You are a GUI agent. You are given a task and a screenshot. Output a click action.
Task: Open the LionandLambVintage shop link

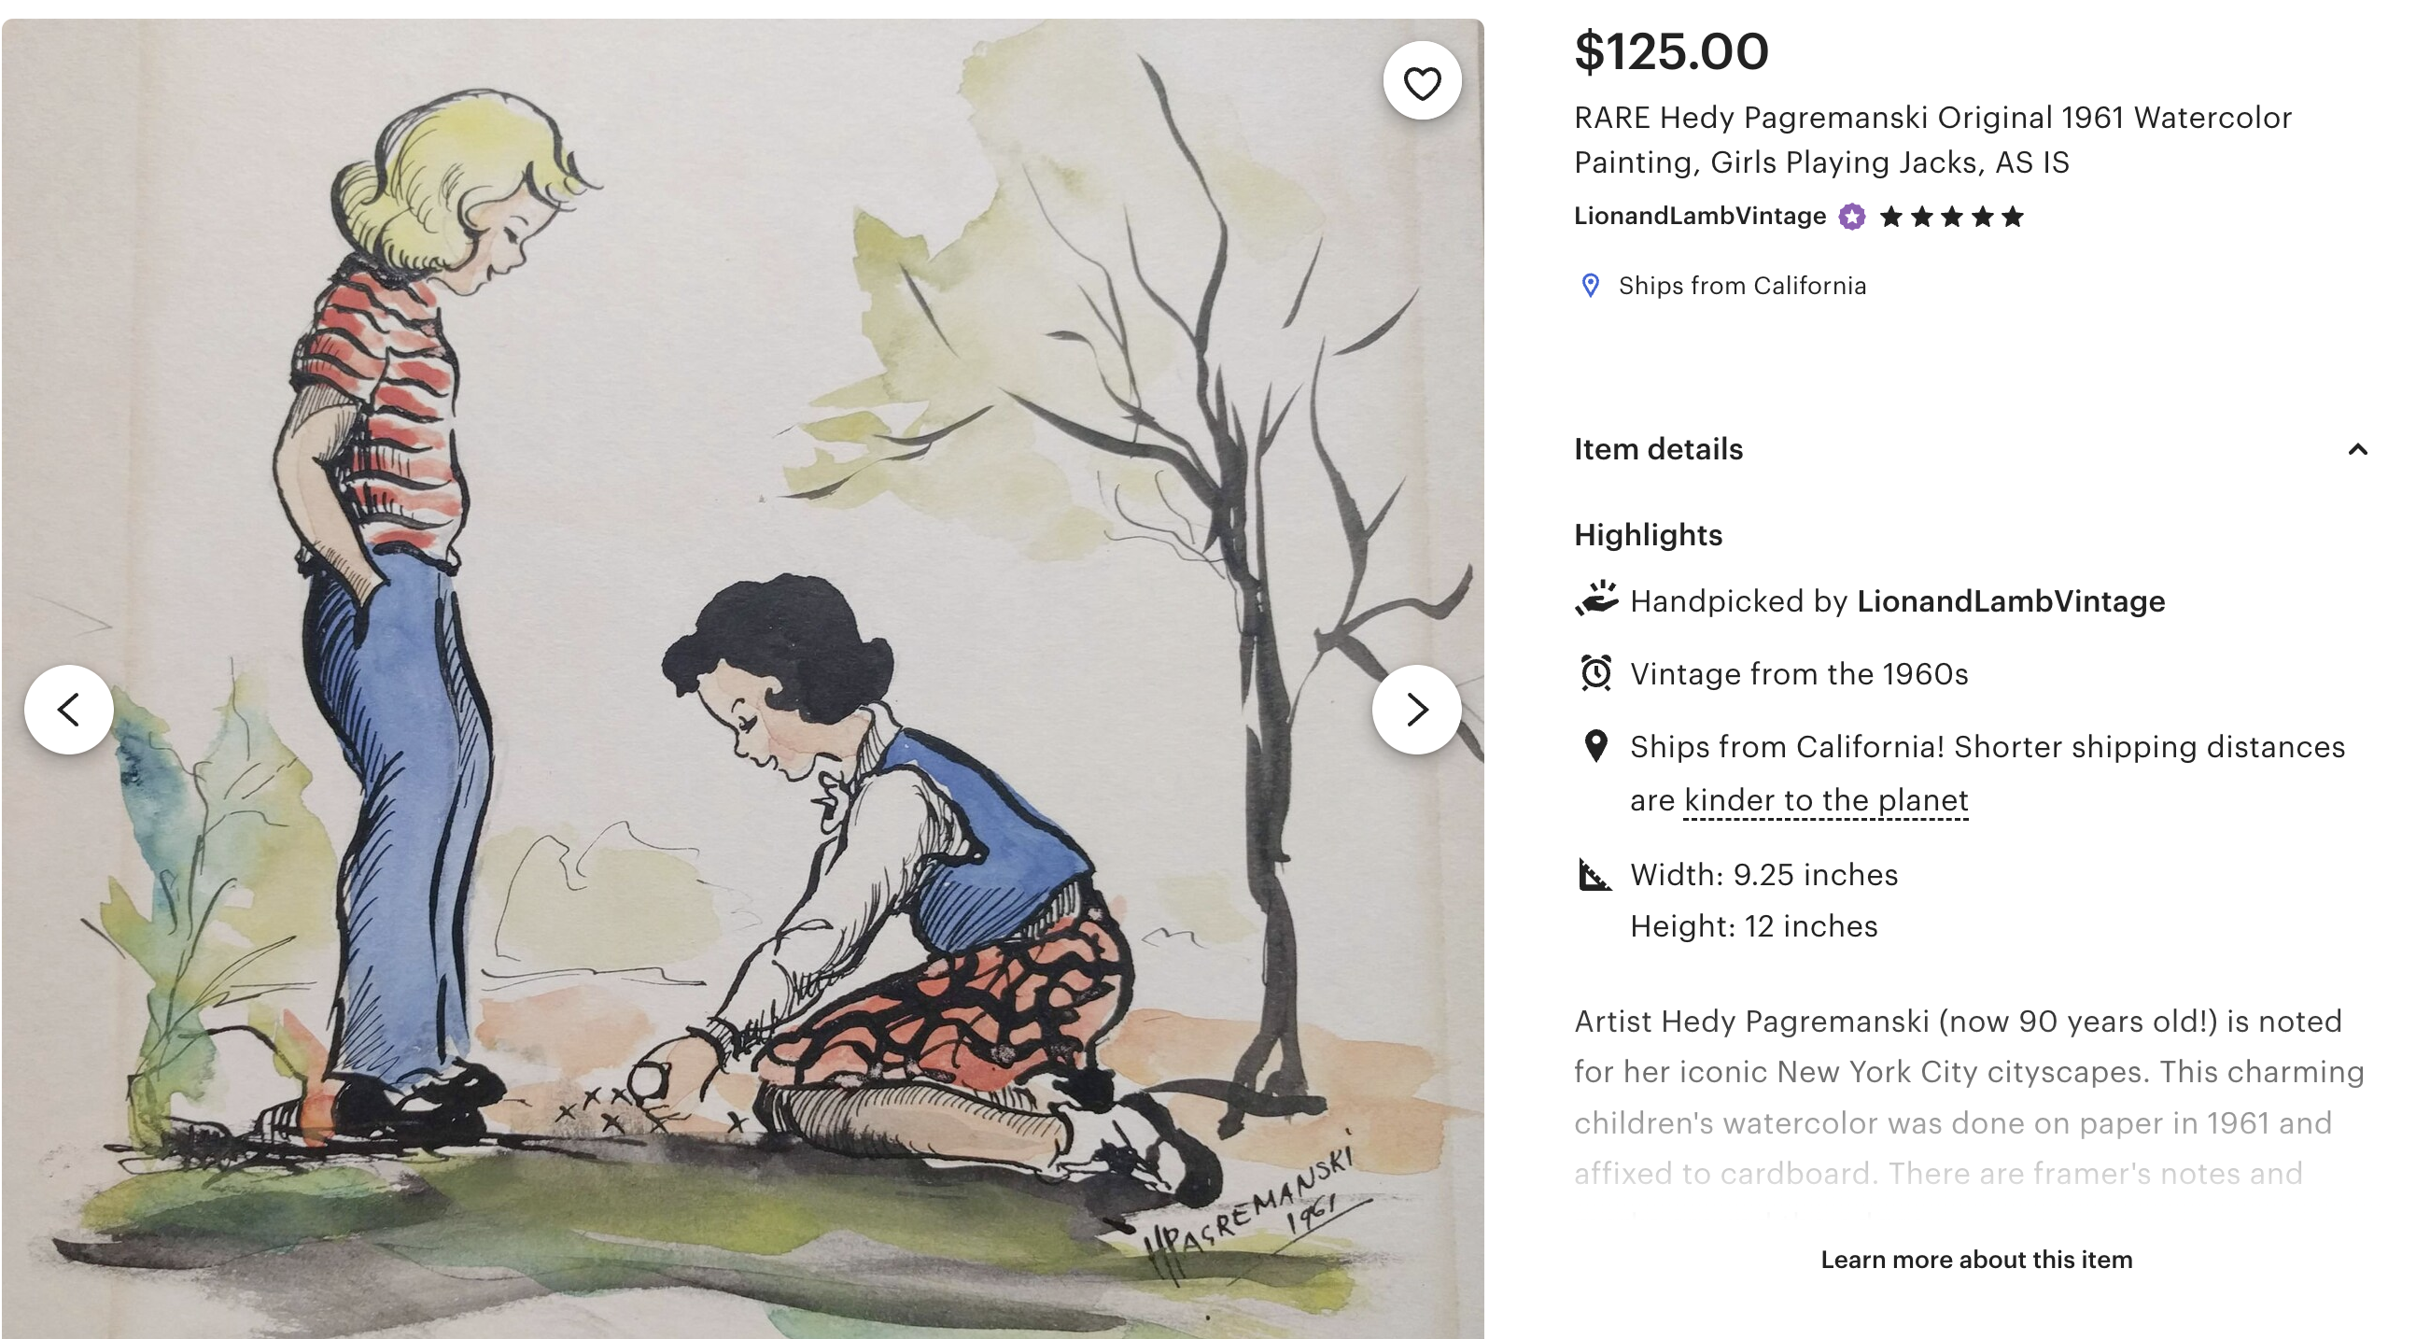(1699, 217)
